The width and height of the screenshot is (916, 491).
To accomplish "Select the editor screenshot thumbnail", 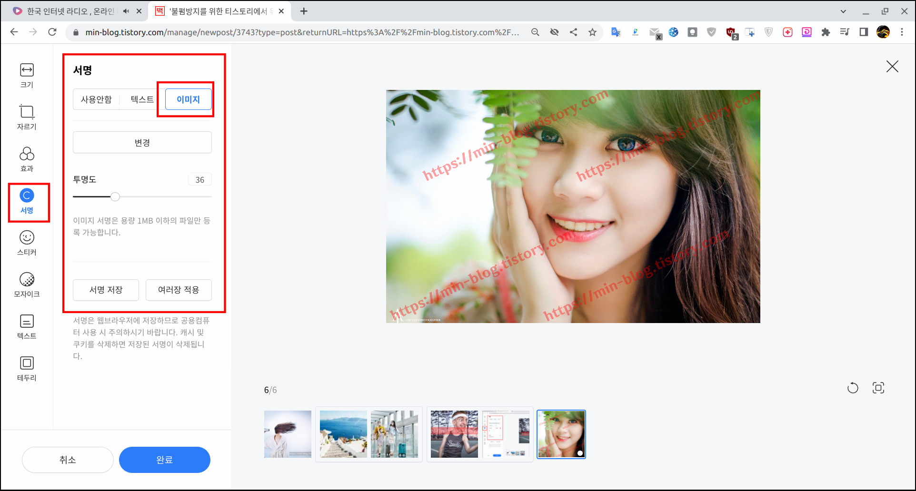I will (x=506, y=434).
